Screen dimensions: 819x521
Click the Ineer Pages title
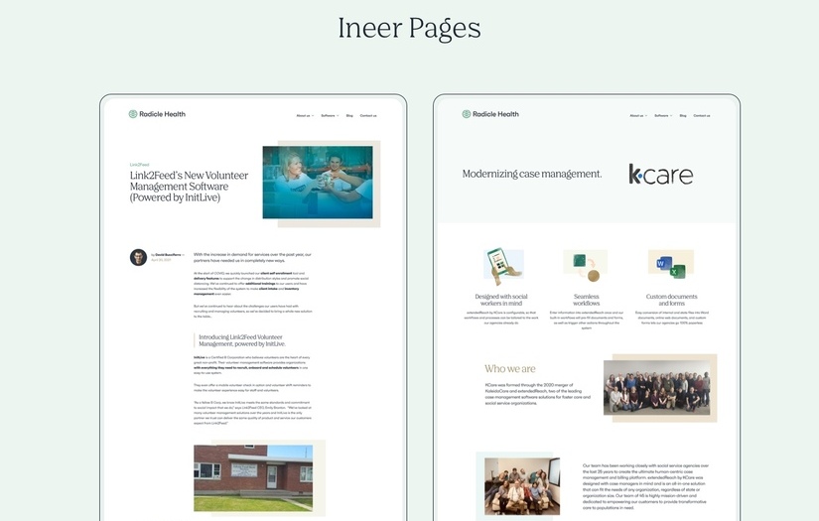(x=409, y=29)
